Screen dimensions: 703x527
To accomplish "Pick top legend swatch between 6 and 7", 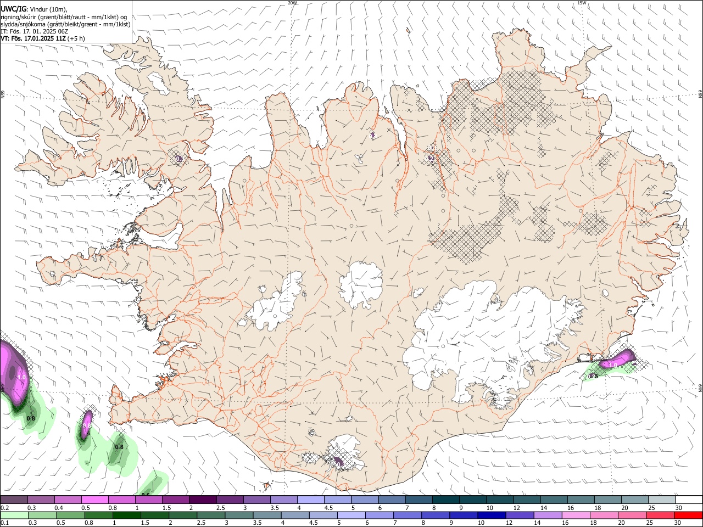I will (x=392, y=500).
